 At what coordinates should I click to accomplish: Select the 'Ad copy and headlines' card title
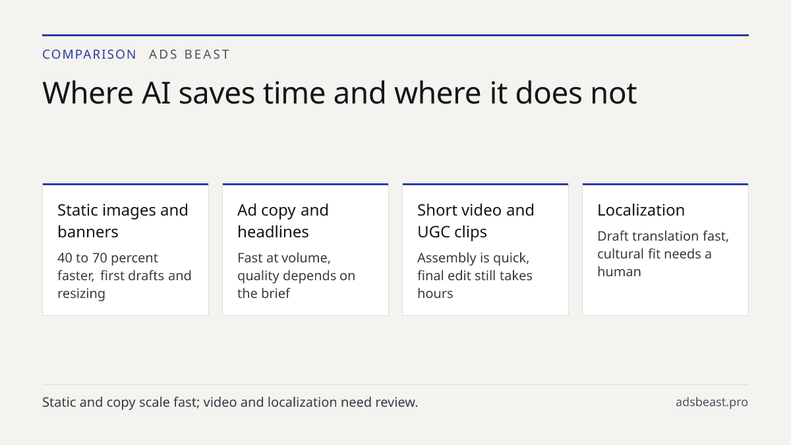283,221
